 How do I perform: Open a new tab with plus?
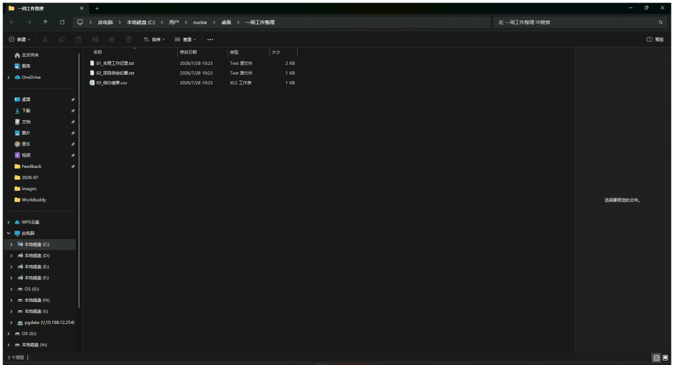click(x=97, y=9)
